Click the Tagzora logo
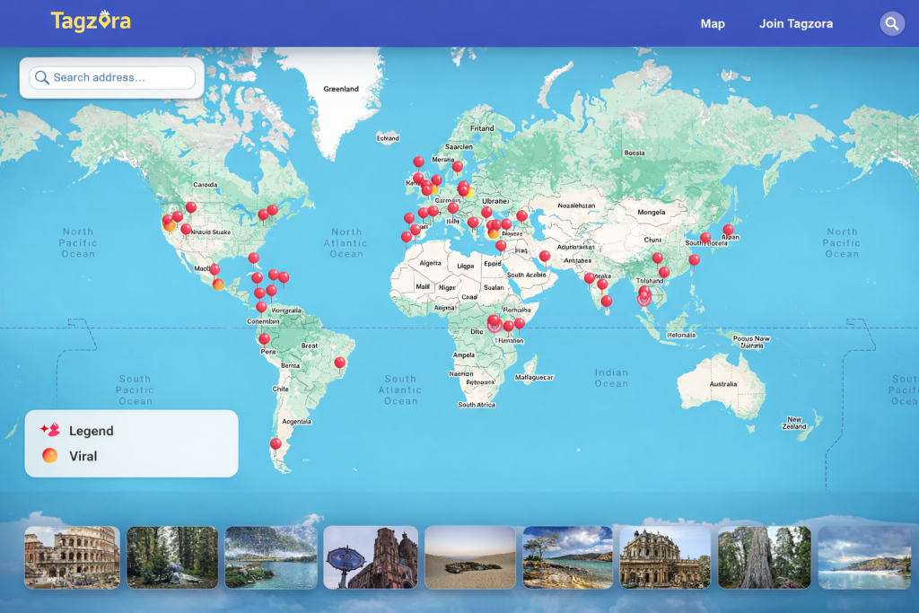Viewport: 919px width, 613px height. pyautogui.click(x=91, y=22)
